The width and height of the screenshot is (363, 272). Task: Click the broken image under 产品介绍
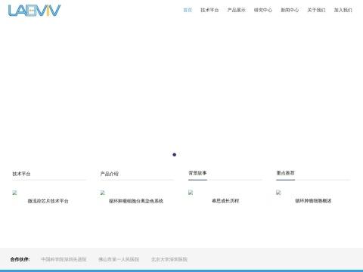coord(103,193)
